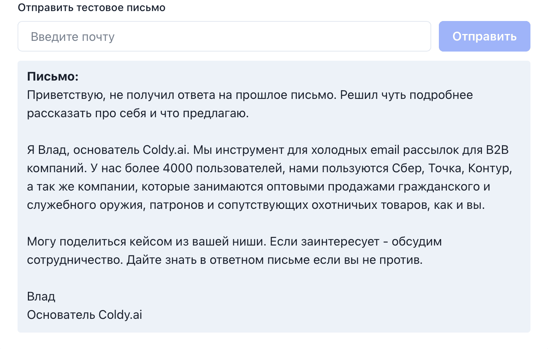Screen dimensions: 548x349
Task: Click the letter preview panel
Action: pyautogui.click(x=274, y=196)
